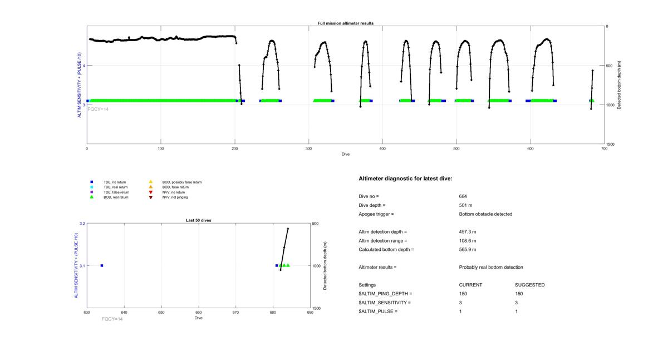Click the full mission 'Detected bottom depth (m)' axis label
The width and height of the screenshot is (668, 346).
click(x=619, y=85)
